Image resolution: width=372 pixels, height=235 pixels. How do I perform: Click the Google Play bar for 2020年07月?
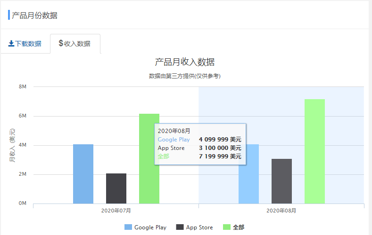pos(83,174)
